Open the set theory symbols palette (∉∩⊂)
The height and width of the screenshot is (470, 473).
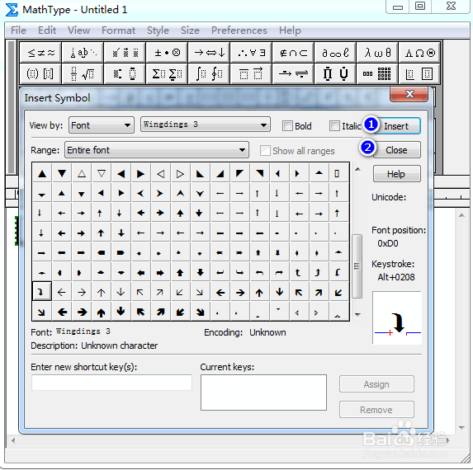294,53
